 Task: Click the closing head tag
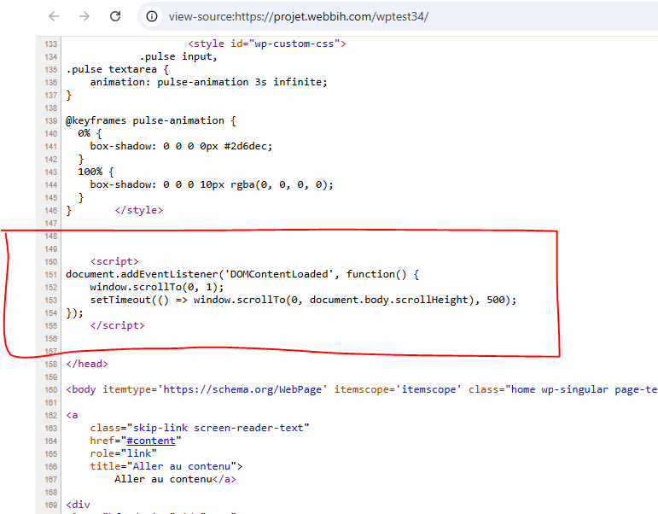tap(87, 364)
